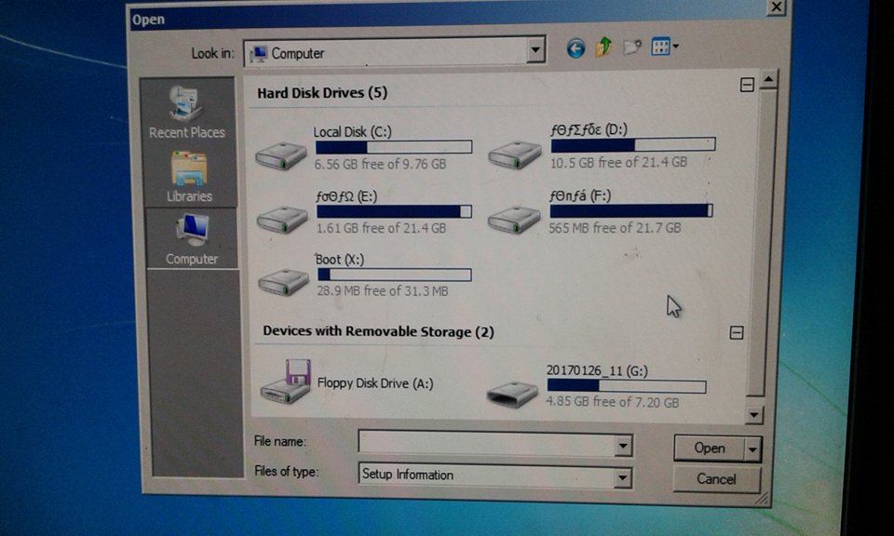
Task: Select the (D:) hard drive icon
Action: [x=515, y=154]
